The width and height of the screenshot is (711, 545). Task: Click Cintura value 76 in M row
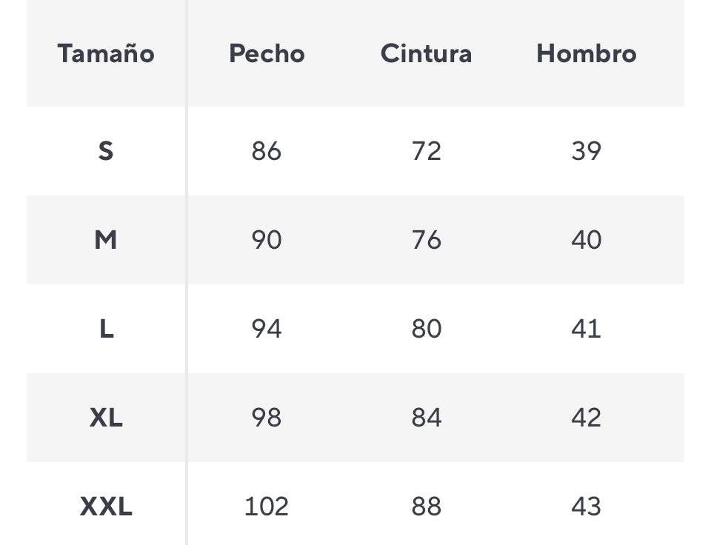pyautogui.click(x=426, y=240)
